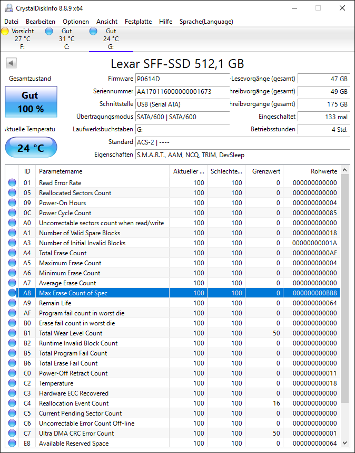The width and height of the screenshot is (355, 453).
Task: Click status orb of Max Erase Count of Spec
Action: pyautogui.click(x=12, y=293)
